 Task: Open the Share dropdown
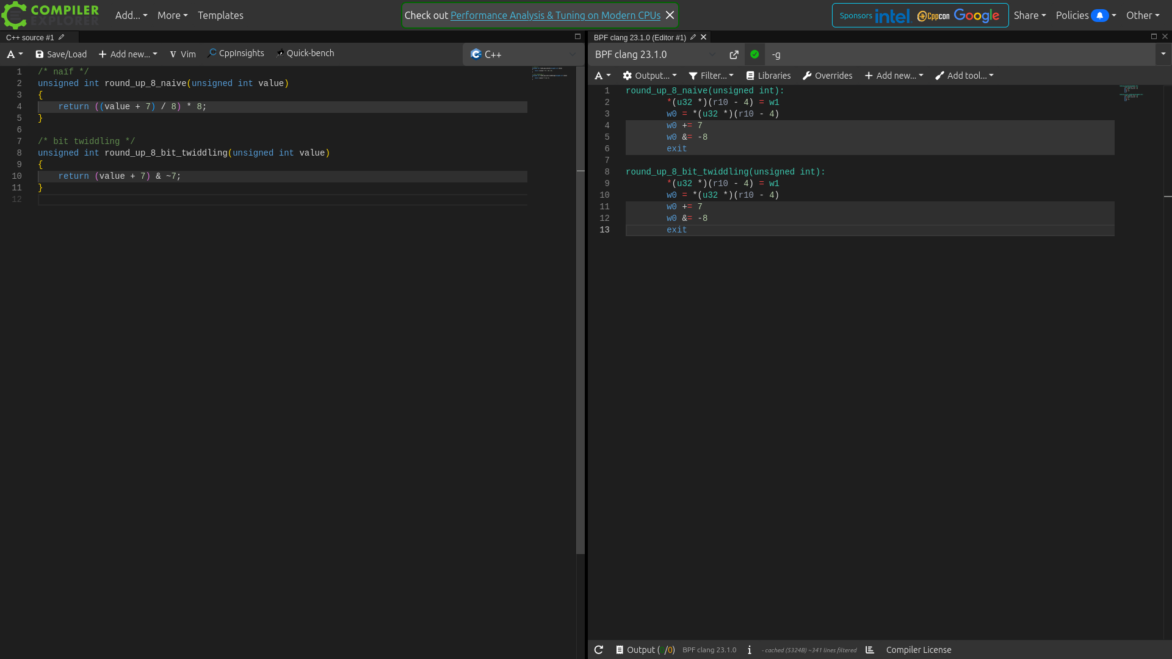click(1030, 15)
